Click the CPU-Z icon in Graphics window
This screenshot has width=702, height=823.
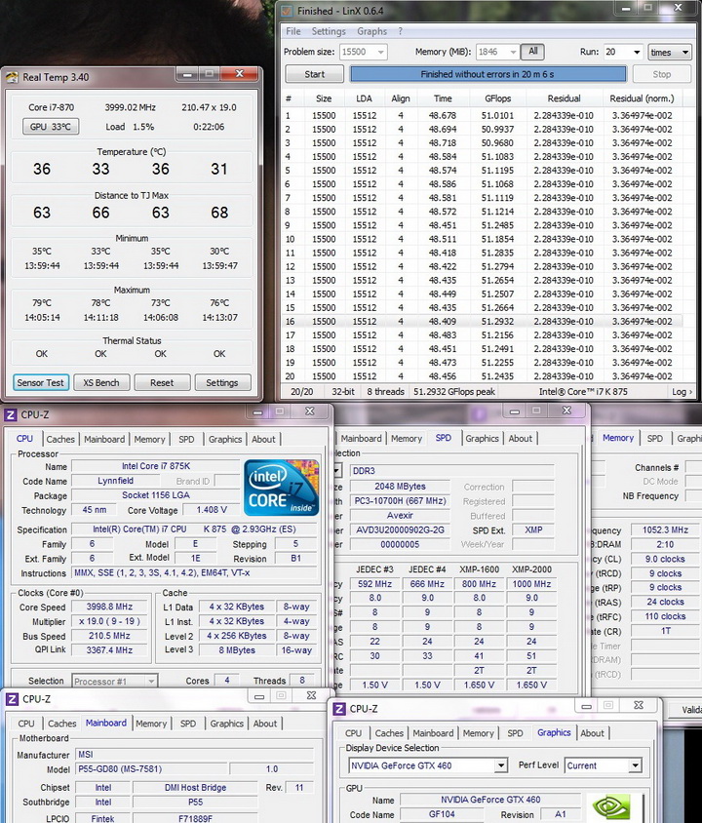339,709
